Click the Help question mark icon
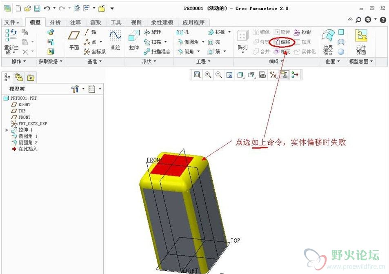Screen dimensions: 389x274 pyautogui.click(x=383, y=20)
